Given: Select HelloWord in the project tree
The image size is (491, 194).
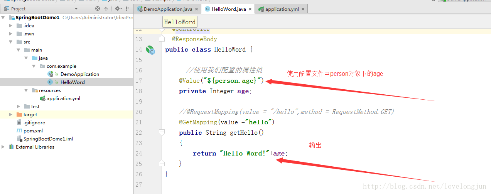Looking at the screenshot, I should click(73, 82).
